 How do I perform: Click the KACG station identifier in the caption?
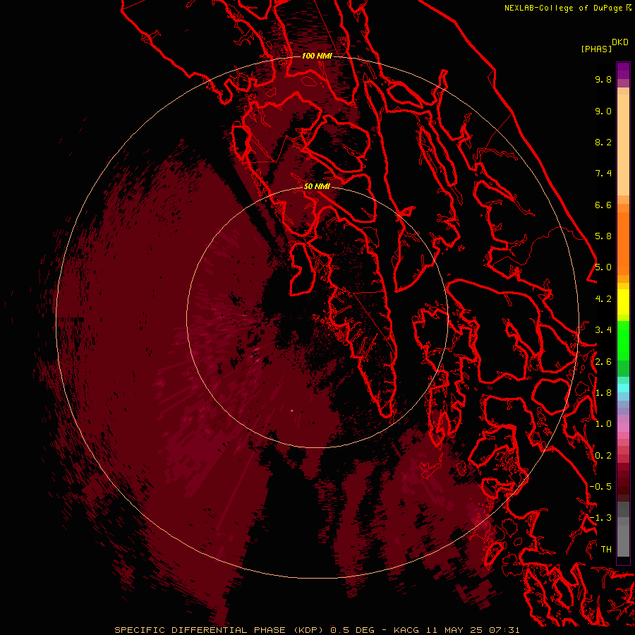coord(406,630)
